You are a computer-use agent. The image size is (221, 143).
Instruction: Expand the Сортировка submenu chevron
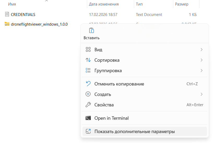point(201,60)
